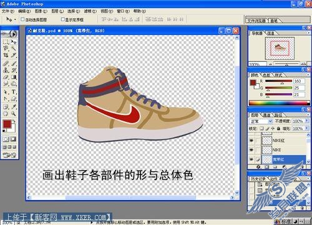Select the Custom Shape tool
Screen dimensions: 312x225
[x=14, y=99]
